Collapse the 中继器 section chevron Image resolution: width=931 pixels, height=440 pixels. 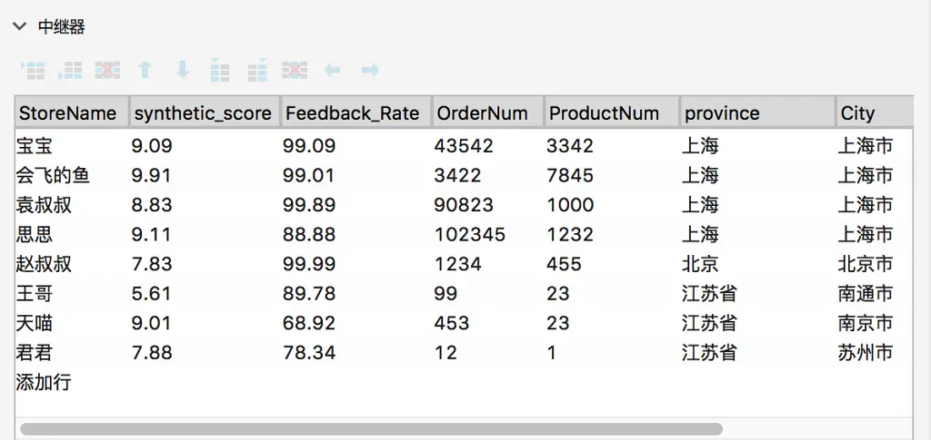pos(20,27)
